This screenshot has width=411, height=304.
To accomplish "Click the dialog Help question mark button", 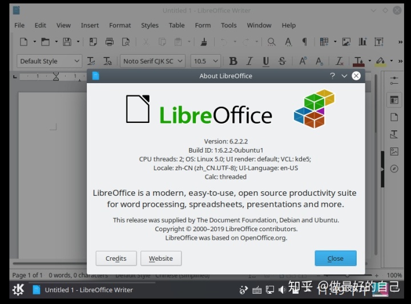I will coord(332,76).
